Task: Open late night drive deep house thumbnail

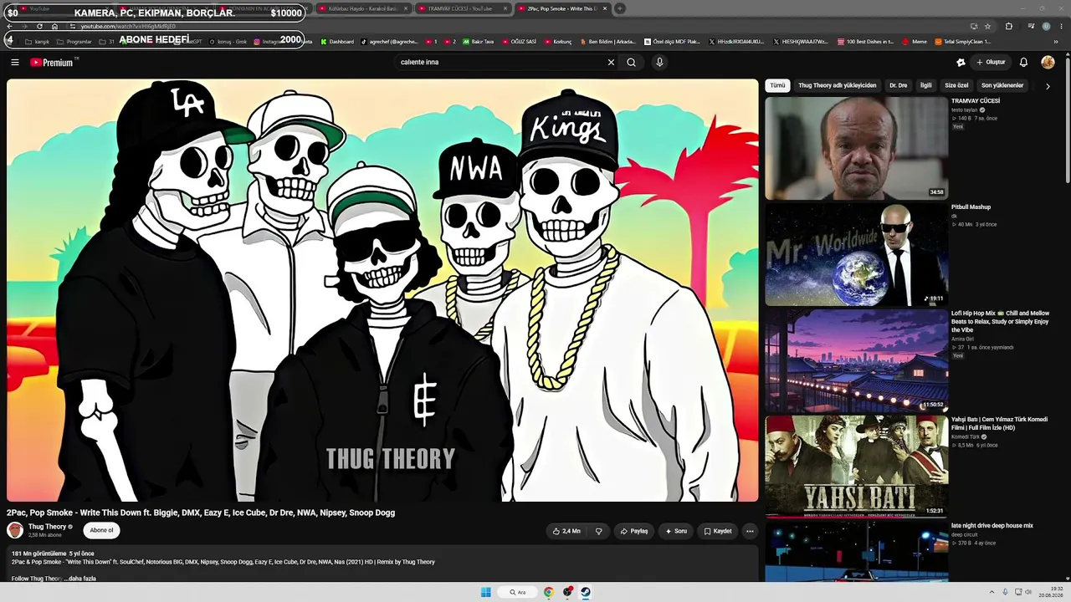Action: [x=856, y=552]
